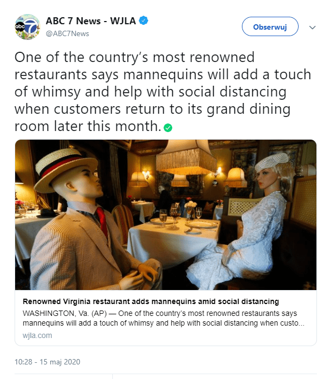The width and height of the screenshot is (331, 379).
Task: Click the 10:28 tweet time
Action: [24, 362]
